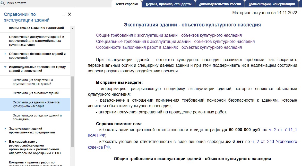Follow link 'Особенности выполнения работ в зданиях'
302x166 pixels.
pyautogui.click(x=169, y=47)
